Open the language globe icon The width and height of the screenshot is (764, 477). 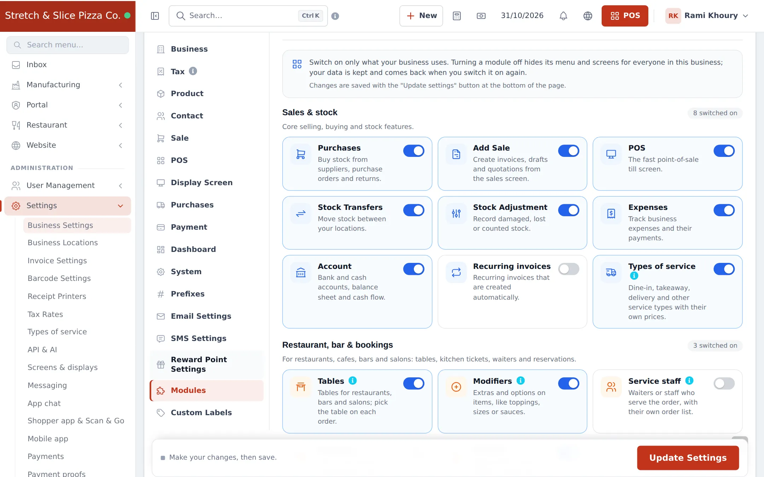tap(588, 16)
